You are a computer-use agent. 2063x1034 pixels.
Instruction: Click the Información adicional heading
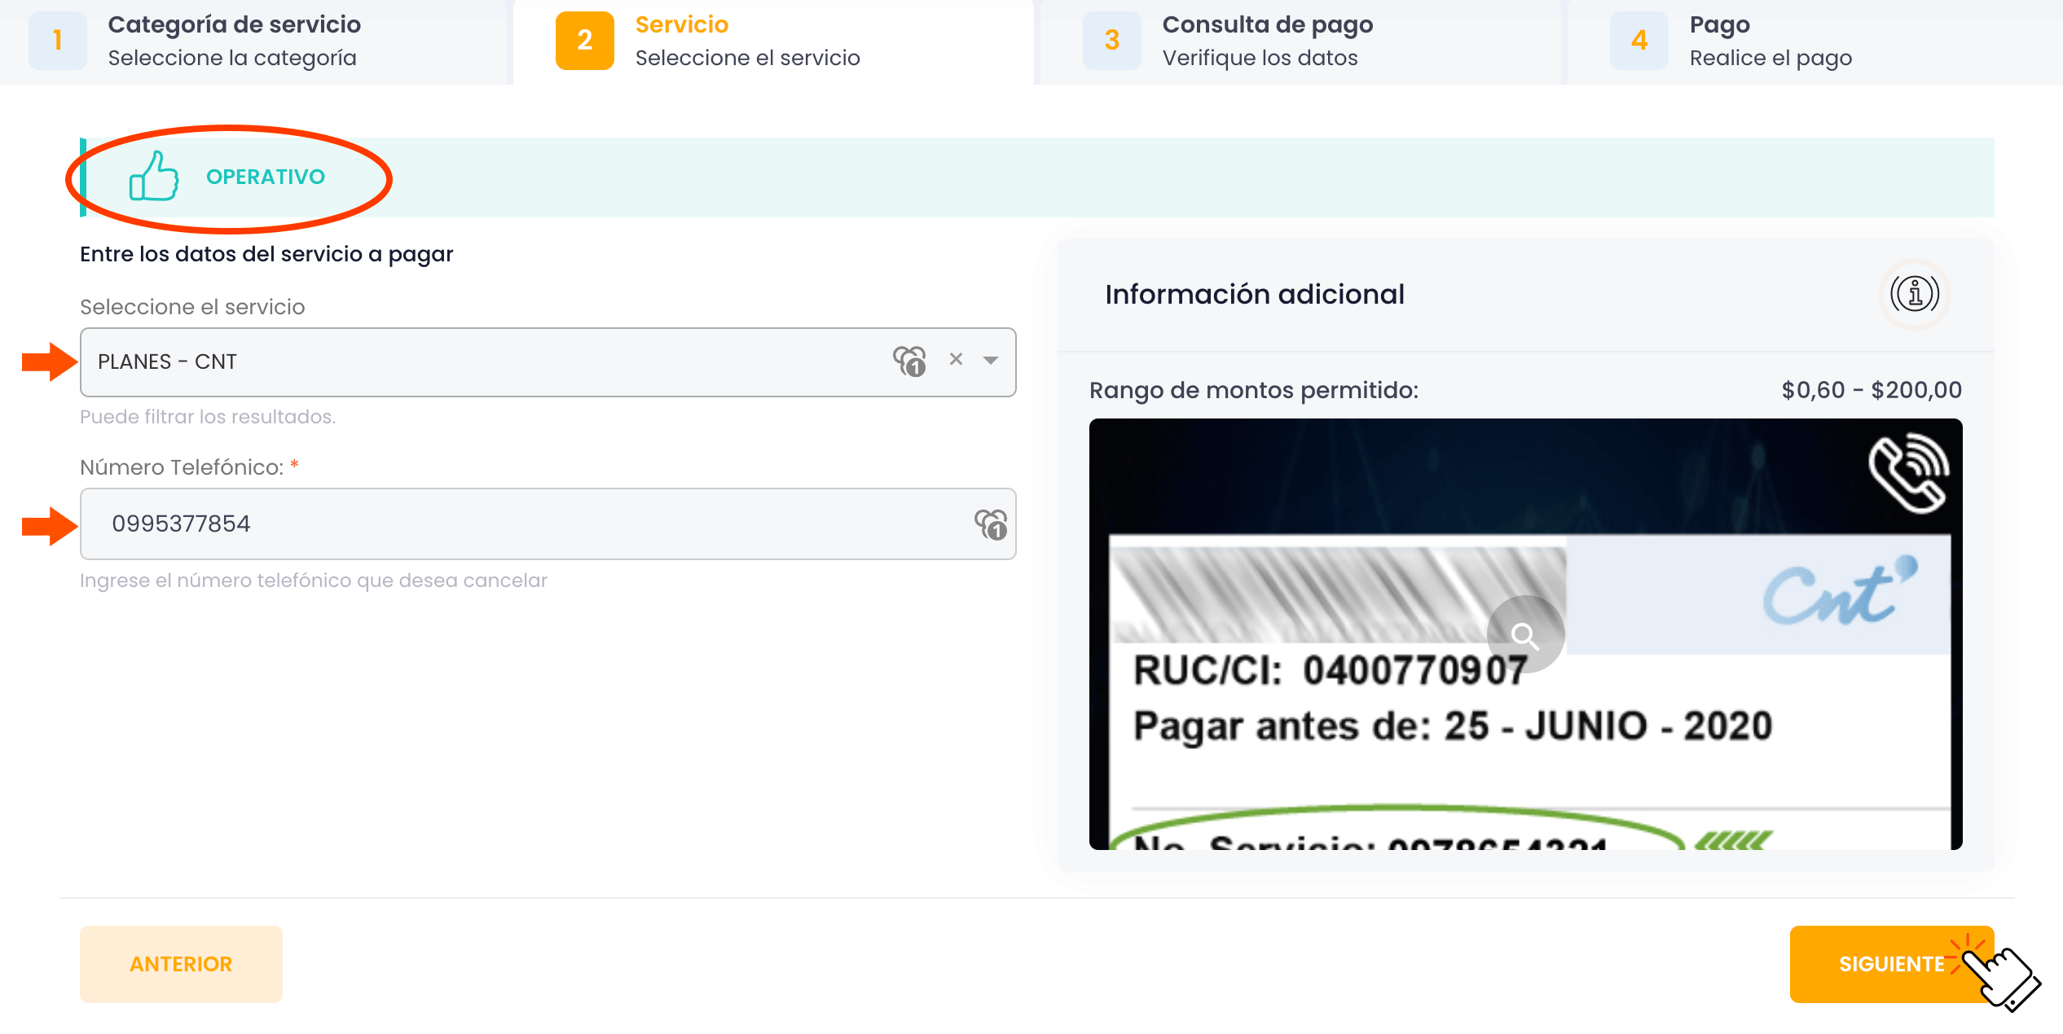pos(1255,294)
